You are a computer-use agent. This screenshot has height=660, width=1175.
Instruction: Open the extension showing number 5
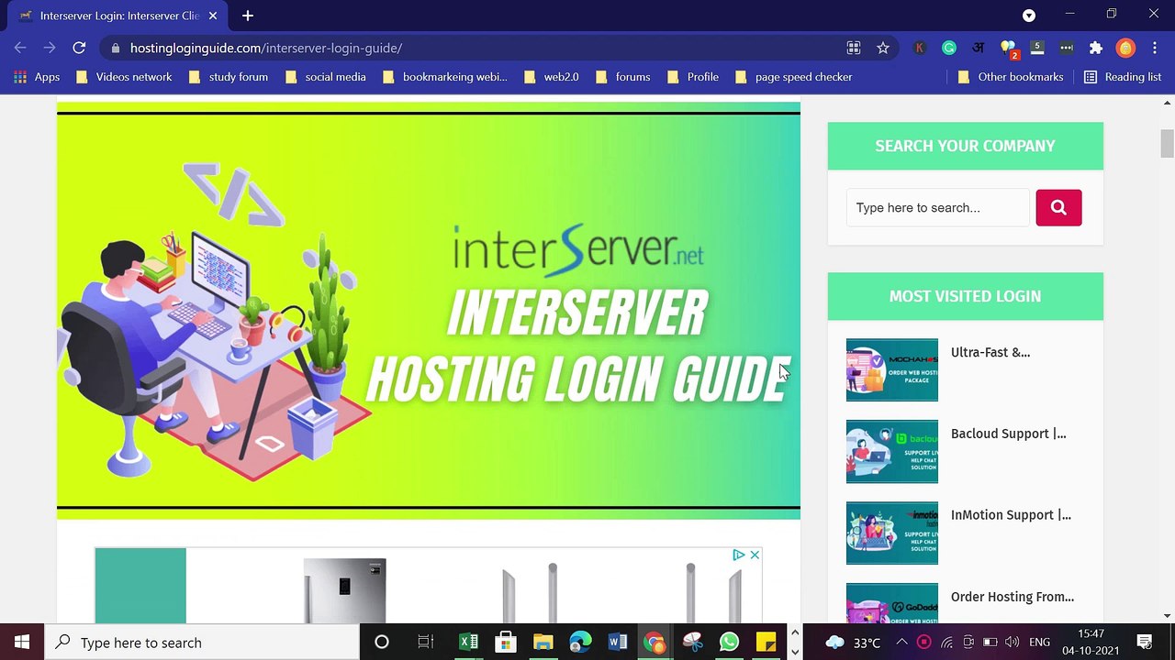1037,48
